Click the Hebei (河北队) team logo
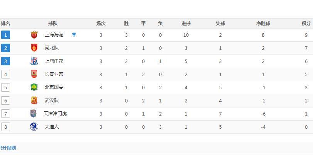The width and height of the screenshot is (313, 155). point(34,48)
